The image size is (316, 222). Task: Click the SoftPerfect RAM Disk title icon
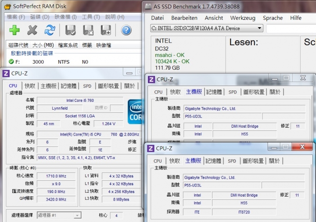[7, 7]
